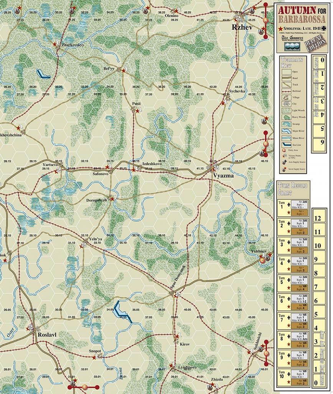Click the Turn Record Chart heading
Viewport: 333px width, 394px height.
[x=292, y=189]
